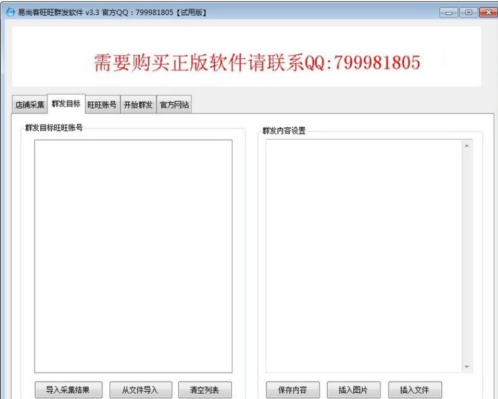
Task: Select the 群发目标 tab
Action: click(66, 104)
